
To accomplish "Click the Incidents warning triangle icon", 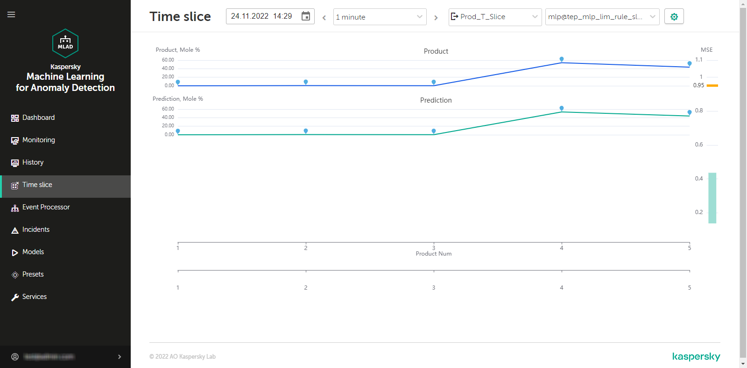I will (15, 230).
